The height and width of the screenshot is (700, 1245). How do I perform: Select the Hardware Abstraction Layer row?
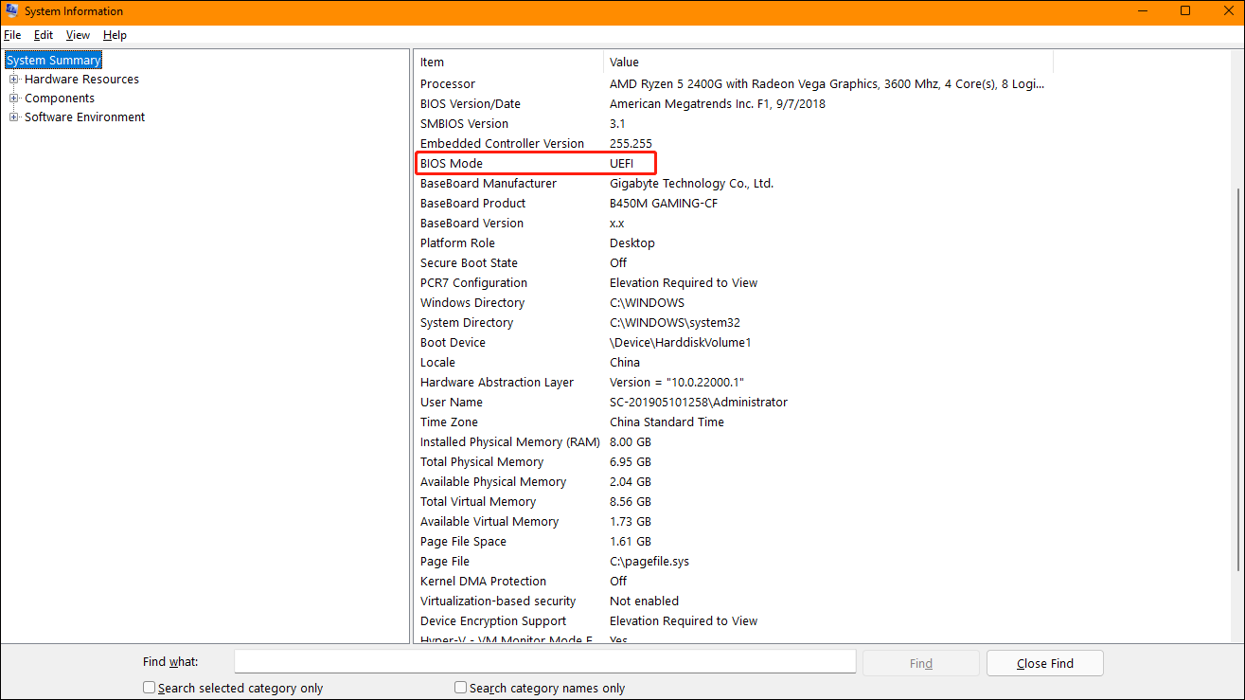[734, 383]
